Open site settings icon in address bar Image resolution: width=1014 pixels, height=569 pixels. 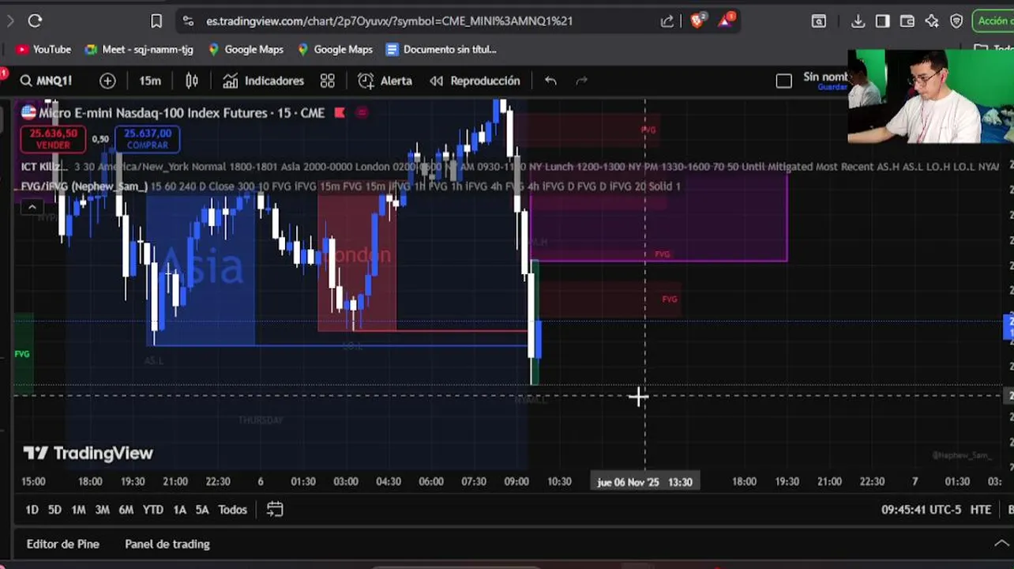point(188,21)
